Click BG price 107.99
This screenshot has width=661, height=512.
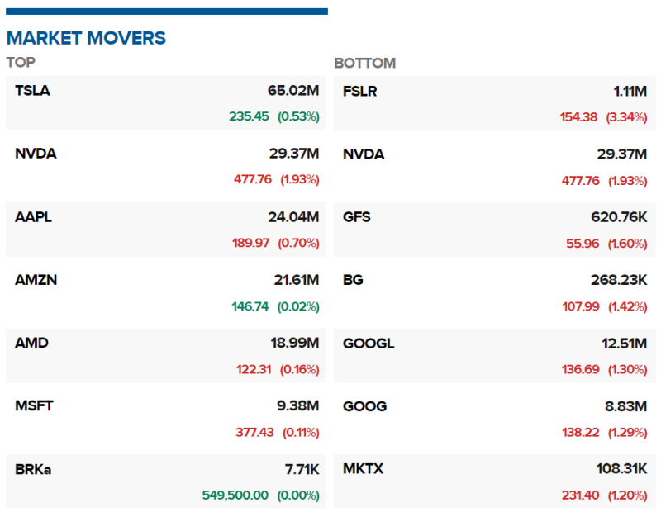(x=581, y=306)
